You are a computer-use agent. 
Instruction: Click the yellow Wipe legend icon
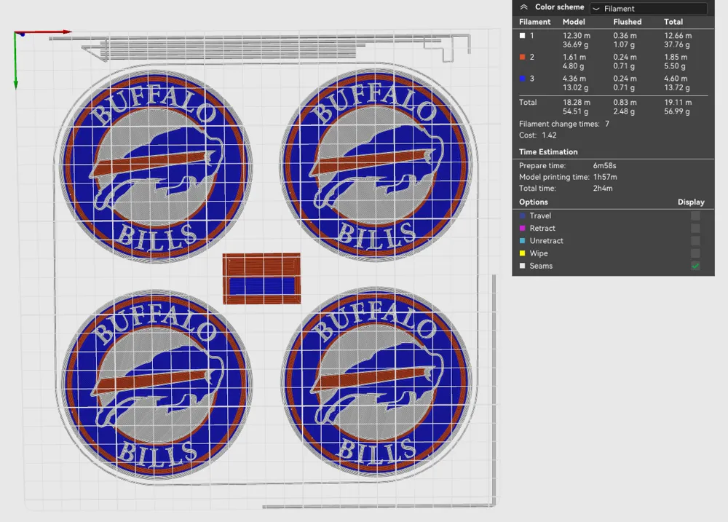pyautogui.click(x=521, y=253)
